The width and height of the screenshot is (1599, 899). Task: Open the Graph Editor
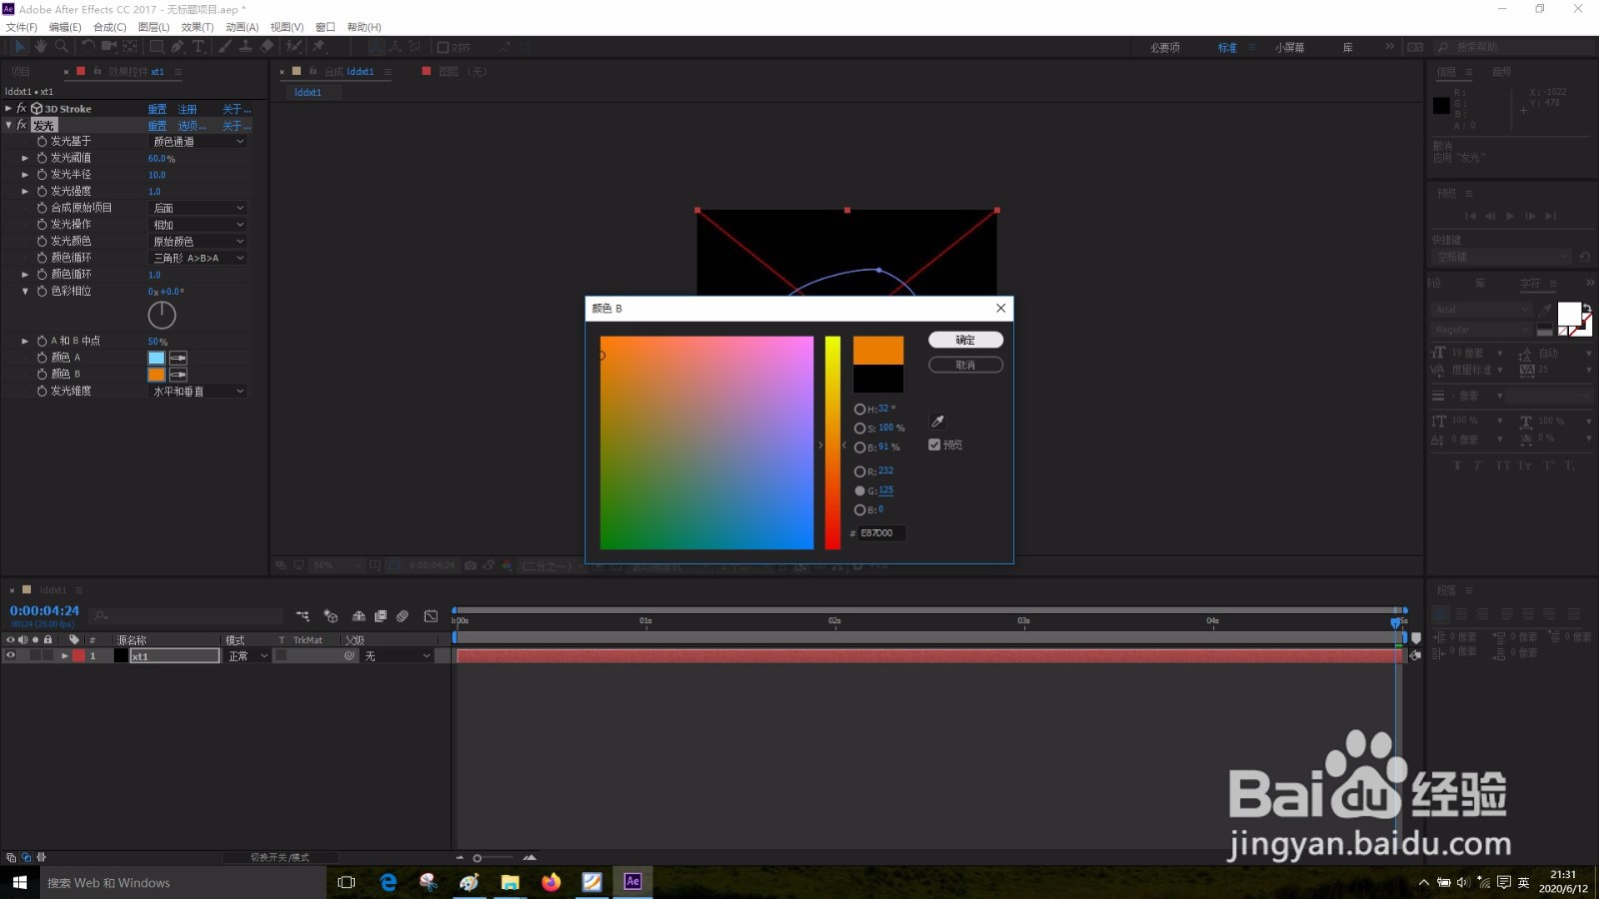431,616
